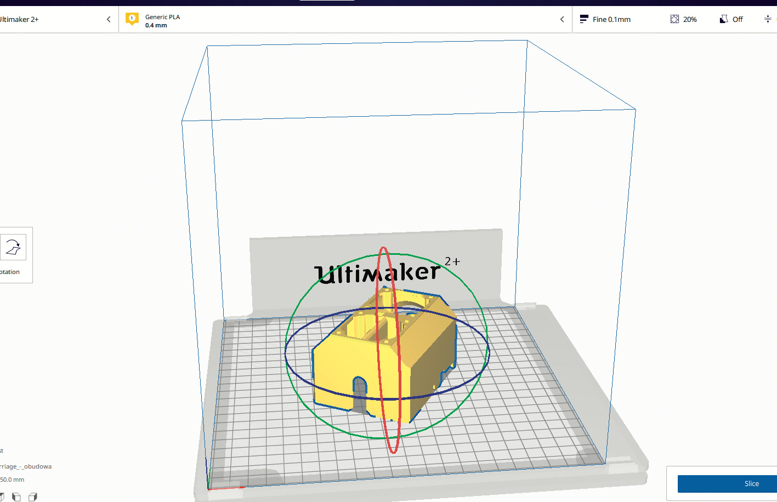Click the support icon

click(x=724, y=19)
